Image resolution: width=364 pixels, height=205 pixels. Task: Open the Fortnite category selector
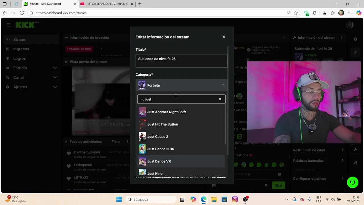click(x=181, y=85)
